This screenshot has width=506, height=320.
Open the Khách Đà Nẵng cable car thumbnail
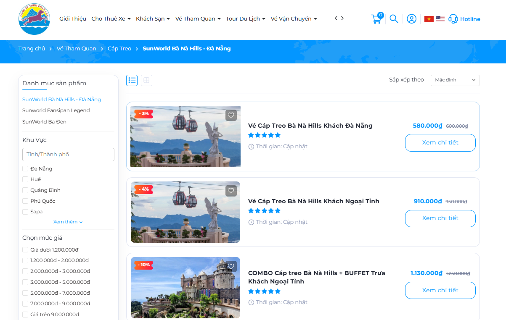[185, 136]
